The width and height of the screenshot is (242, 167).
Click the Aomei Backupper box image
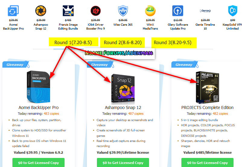[x=38, y=87]
